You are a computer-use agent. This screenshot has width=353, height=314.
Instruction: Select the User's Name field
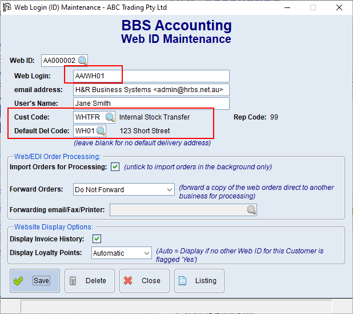click(151, 104)
